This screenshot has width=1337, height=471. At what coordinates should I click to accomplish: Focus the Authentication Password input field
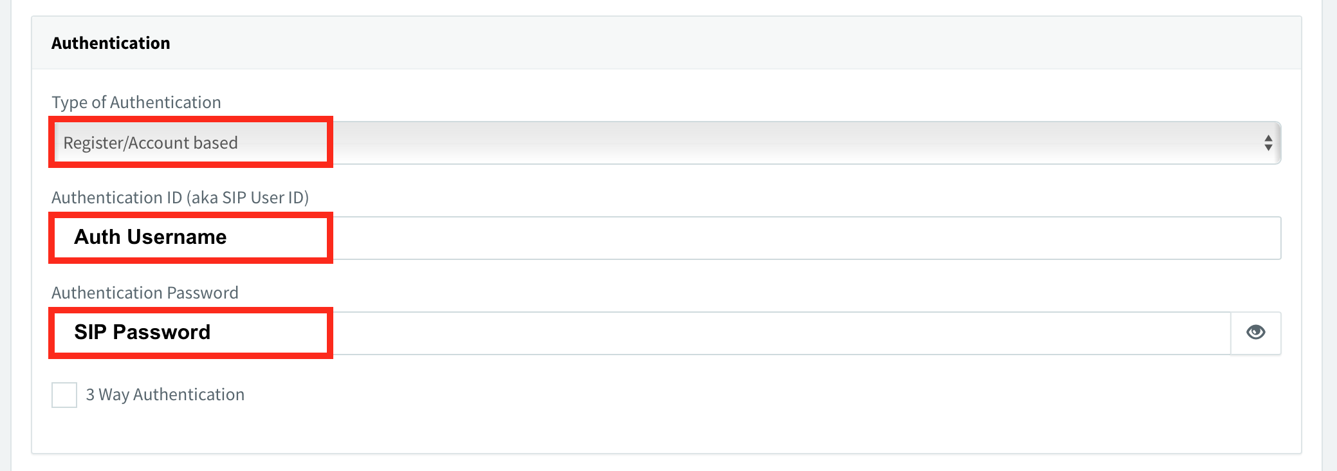(641, 333)
